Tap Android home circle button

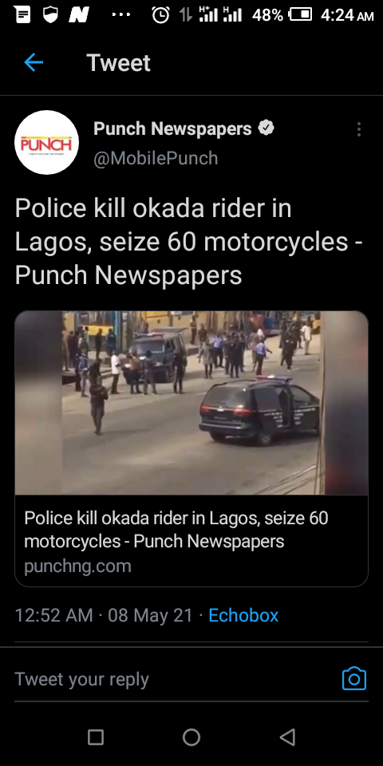coord(191,736)
